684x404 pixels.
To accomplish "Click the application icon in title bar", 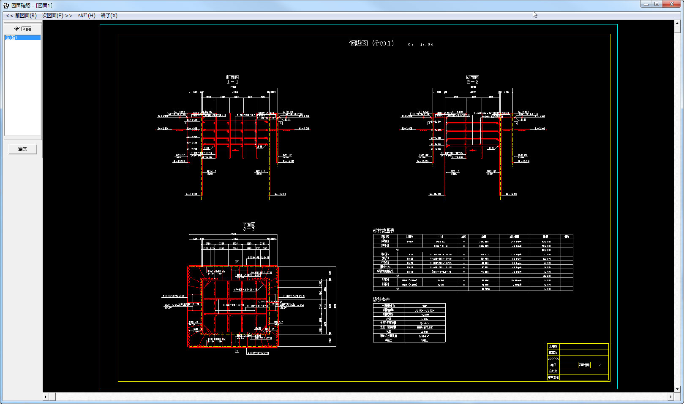I will (6, 5).
